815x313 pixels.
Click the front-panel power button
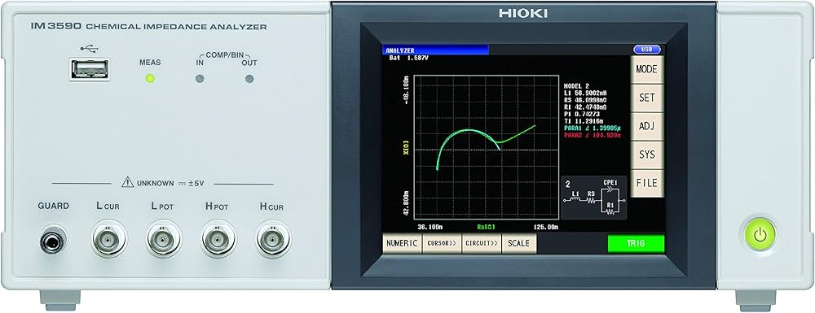[760, 235]
